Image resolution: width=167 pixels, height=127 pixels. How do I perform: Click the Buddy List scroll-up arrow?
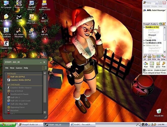point(165,27)
